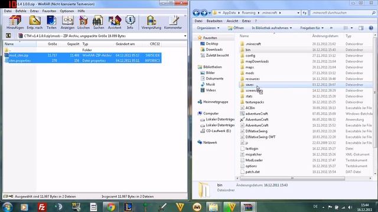Click Explorer horizontal scrollbar
This screenshot has height=212, width=378.
point(292,178)
